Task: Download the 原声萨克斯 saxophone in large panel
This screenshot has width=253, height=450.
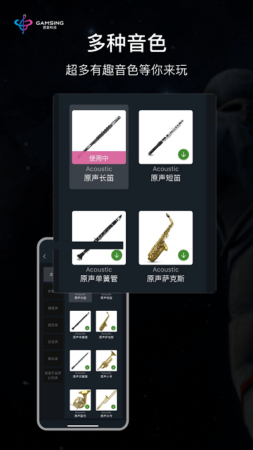Action: point(183,255)
